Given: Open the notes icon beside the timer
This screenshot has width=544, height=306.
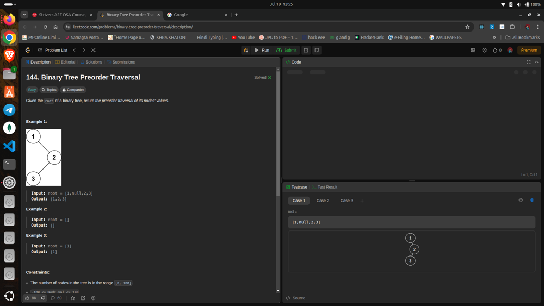Looking at the screenshot, I should (x=317, y=50).
